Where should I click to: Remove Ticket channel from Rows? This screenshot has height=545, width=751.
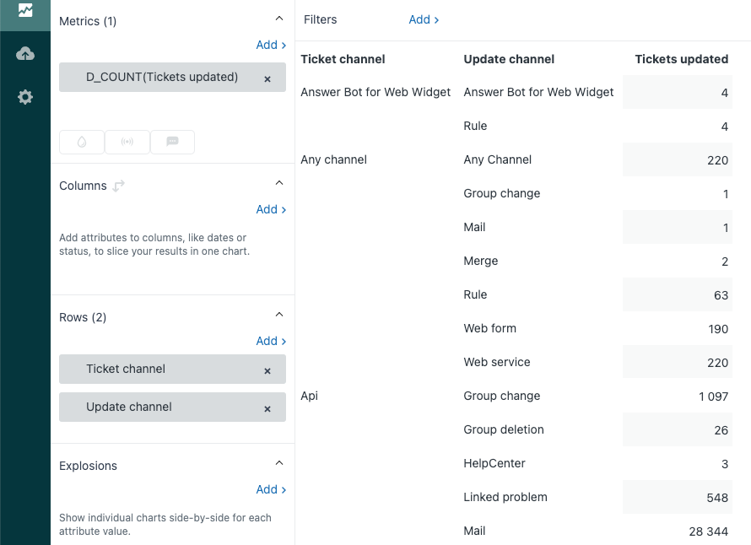click(267, 370)
